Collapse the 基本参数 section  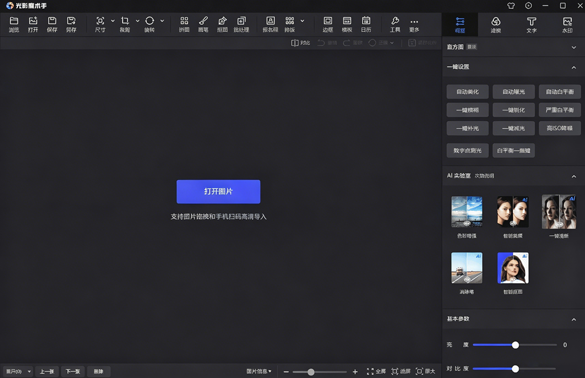pyautogui.click(x=574, y=320)
